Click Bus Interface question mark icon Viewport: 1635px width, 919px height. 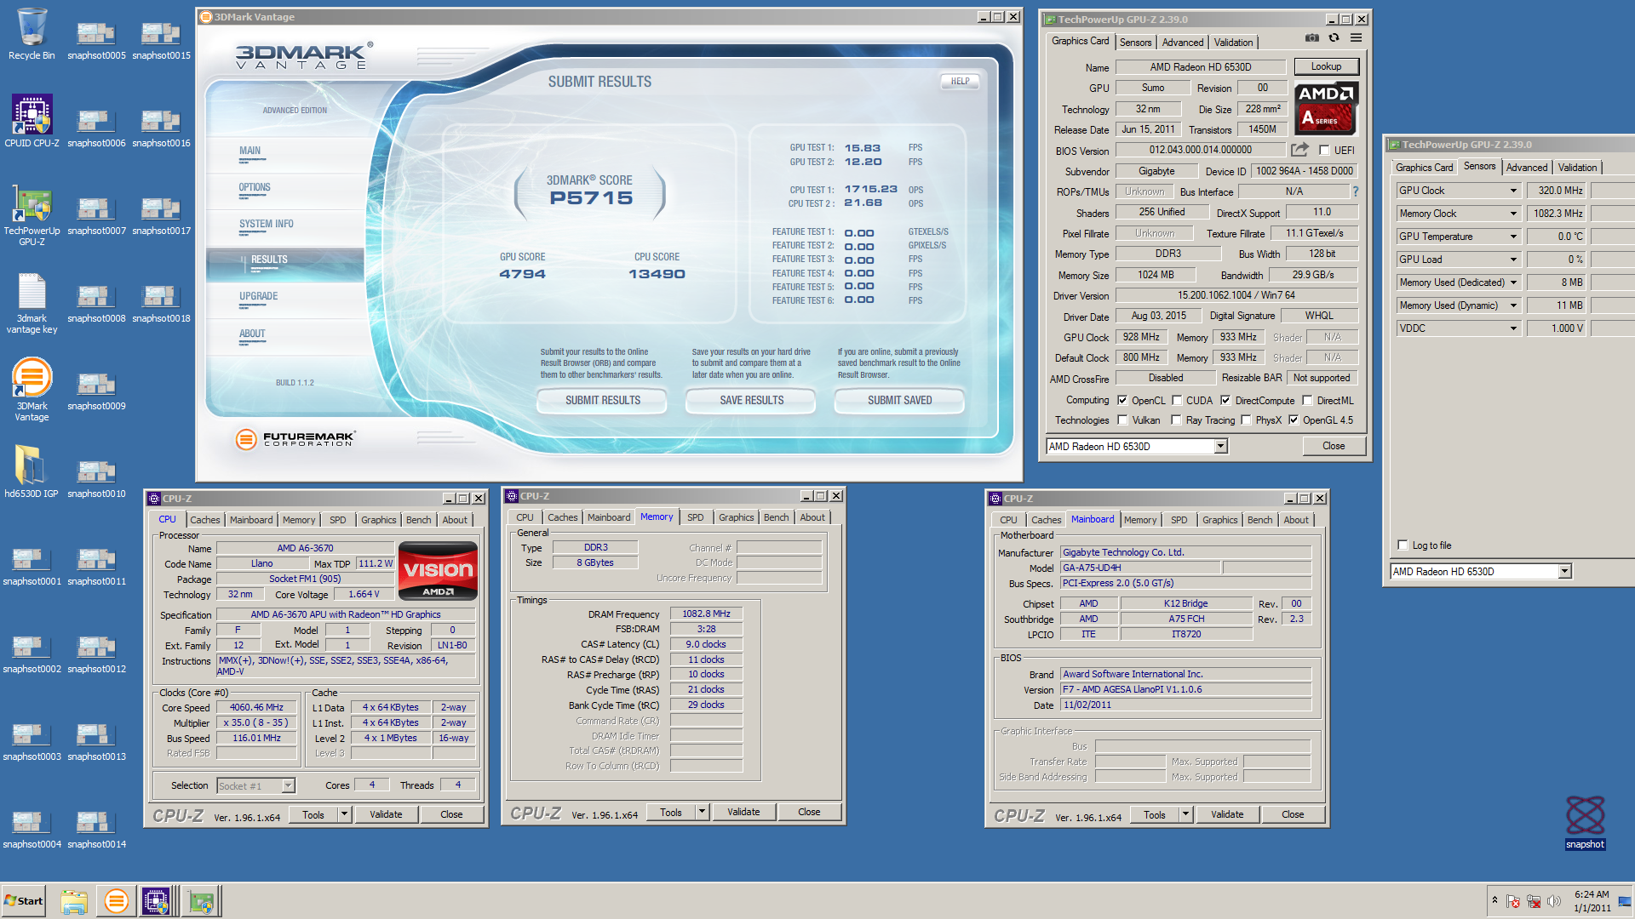[1356, 191]
